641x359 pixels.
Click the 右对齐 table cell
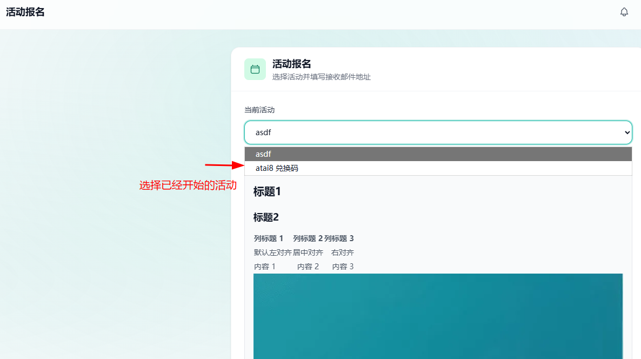343,252
